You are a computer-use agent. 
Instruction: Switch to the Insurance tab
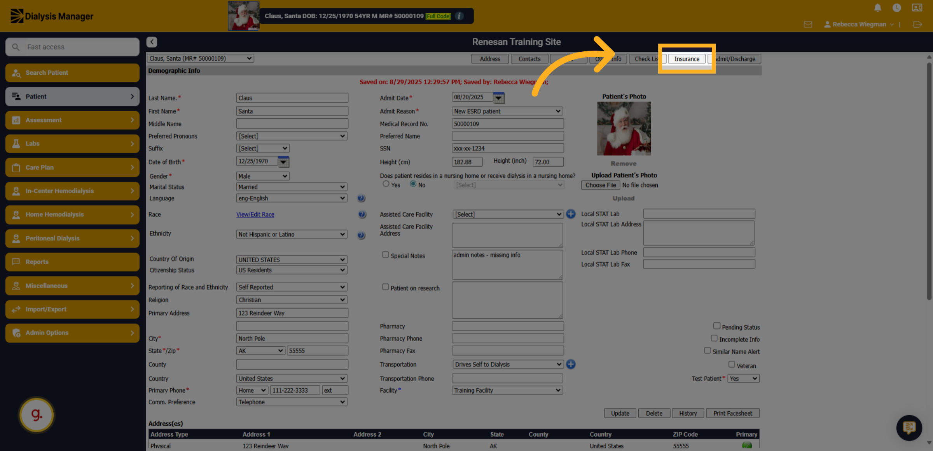[x=687, y=59]
